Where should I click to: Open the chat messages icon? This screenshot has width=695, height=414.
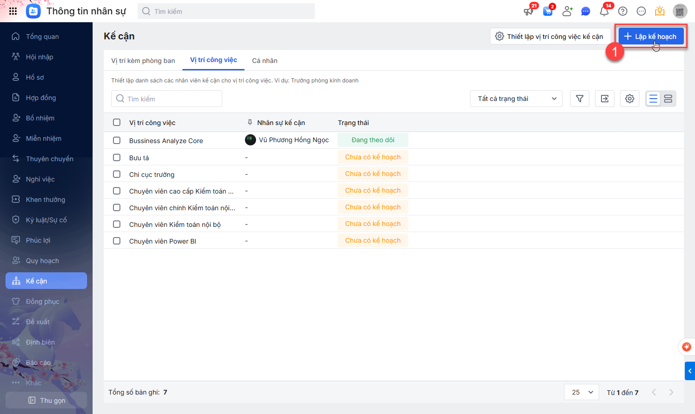[586, 11]
